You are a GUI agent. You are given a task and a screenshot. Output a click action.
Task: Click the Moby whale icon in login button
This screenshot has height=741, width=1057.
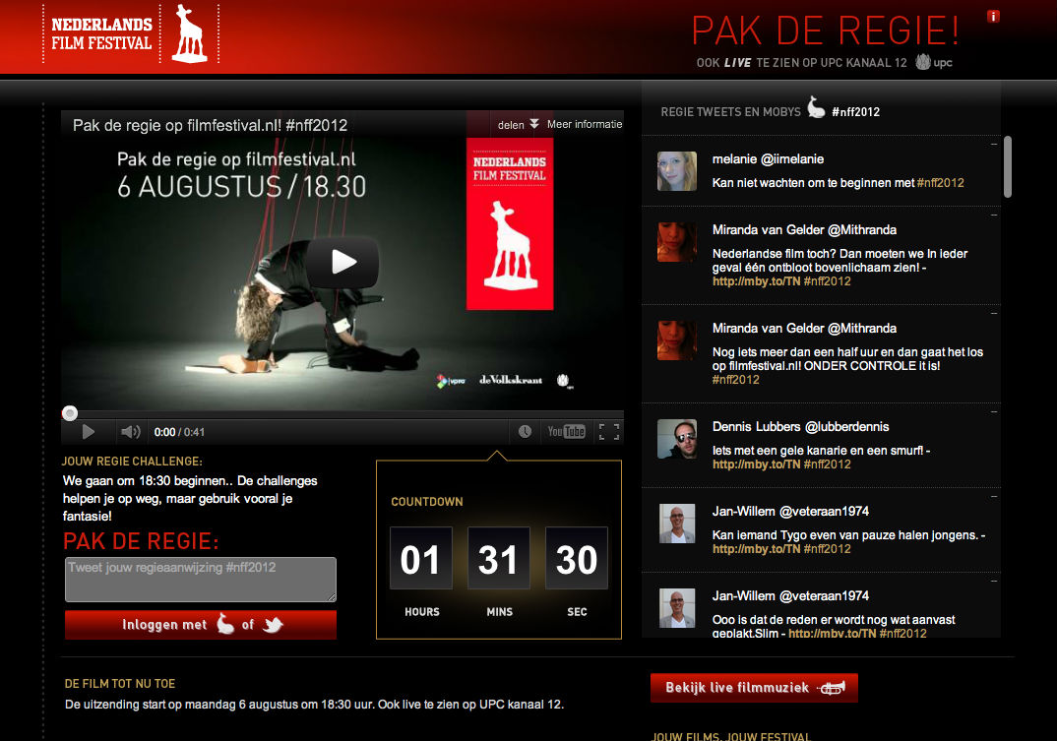pyautogui.click(x=225, y=625)
